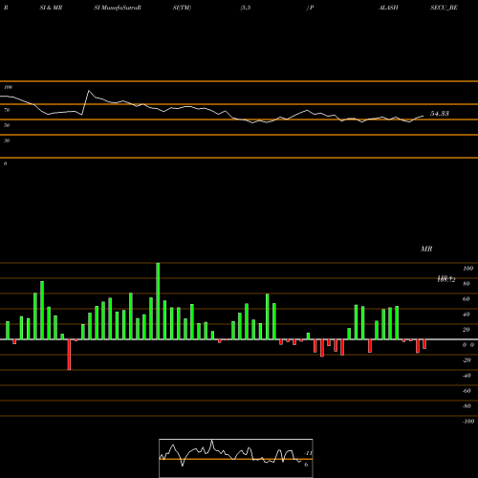Click the SECU_BE header text
The width and height of the screenshot is (478, 478).
(x=444, y=8)
